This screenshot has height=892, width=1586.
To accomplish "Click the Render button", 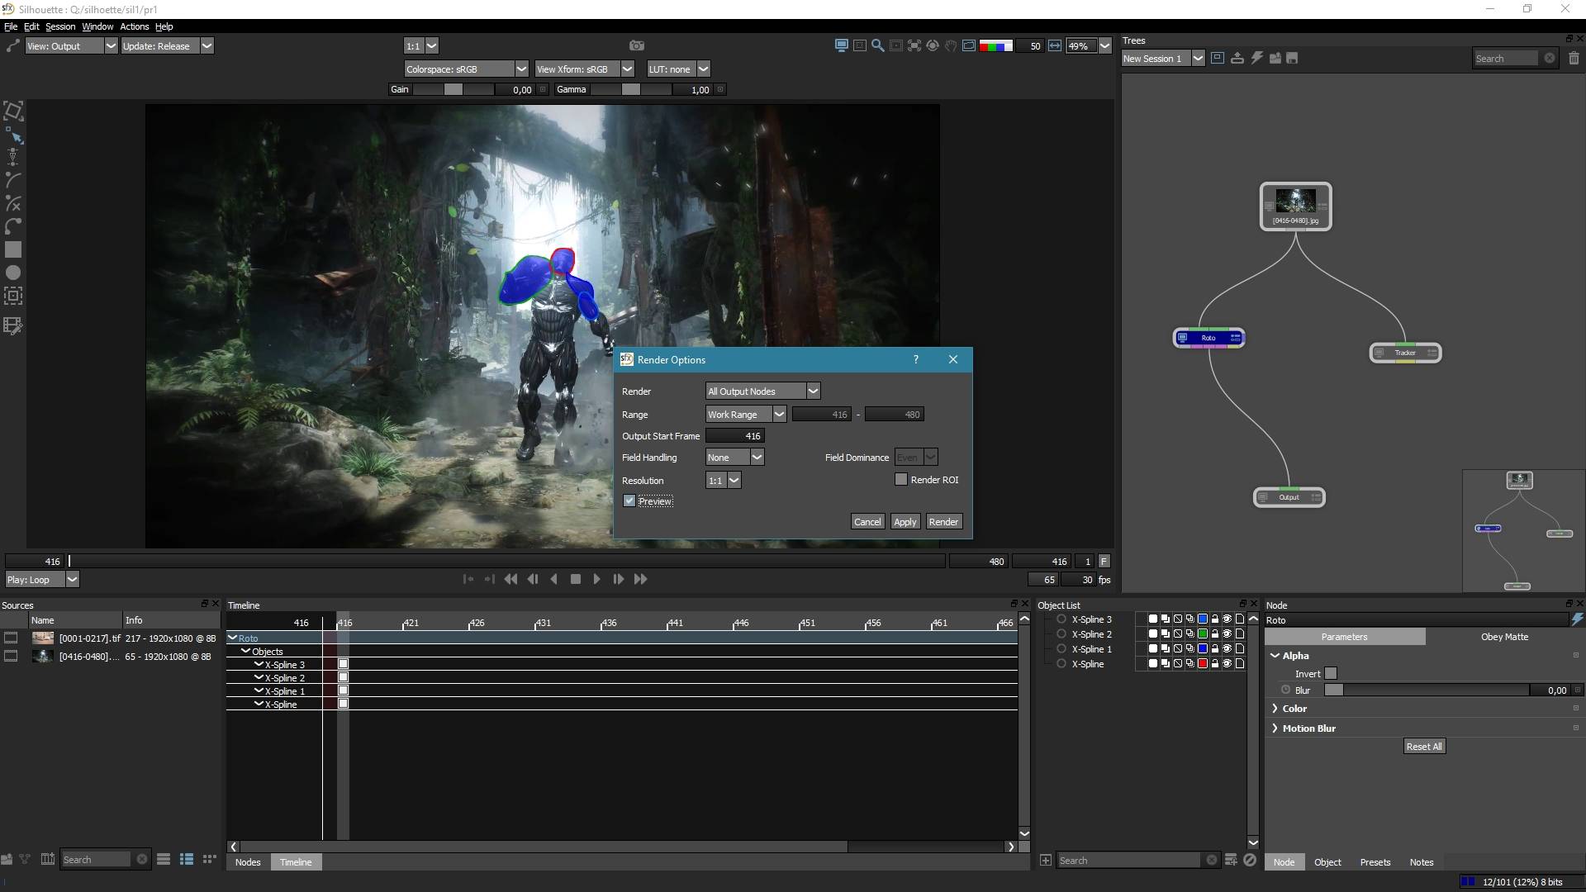I will click(x=943, y=522).
